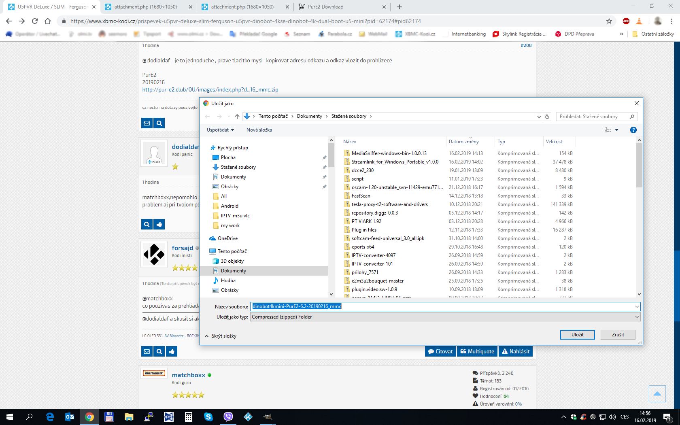This screenshot has width=680, height=425.
Task: Click the refresh icon beside the address path
Action: (x=547, y=117)
